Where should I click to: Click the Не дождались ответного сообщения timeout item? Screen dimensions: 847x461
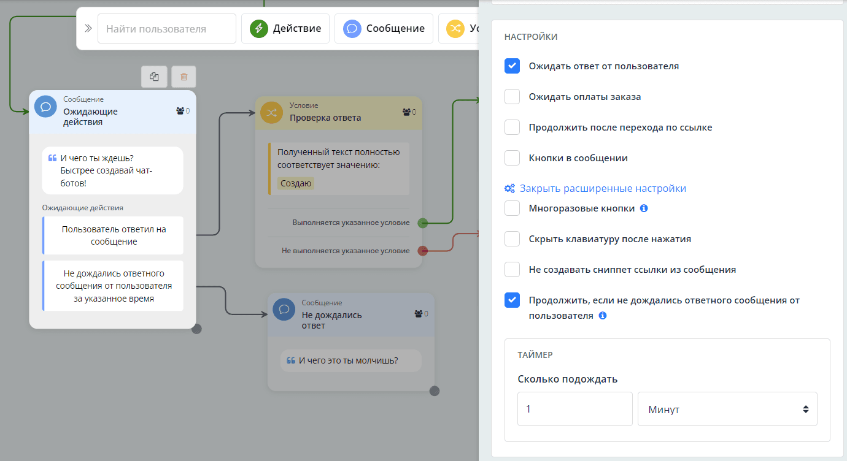click(x=114, y=286)
